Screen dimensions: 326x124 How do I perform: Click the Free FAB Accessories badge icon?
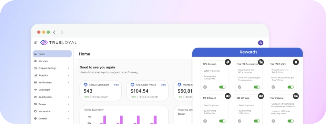point(261,62)
